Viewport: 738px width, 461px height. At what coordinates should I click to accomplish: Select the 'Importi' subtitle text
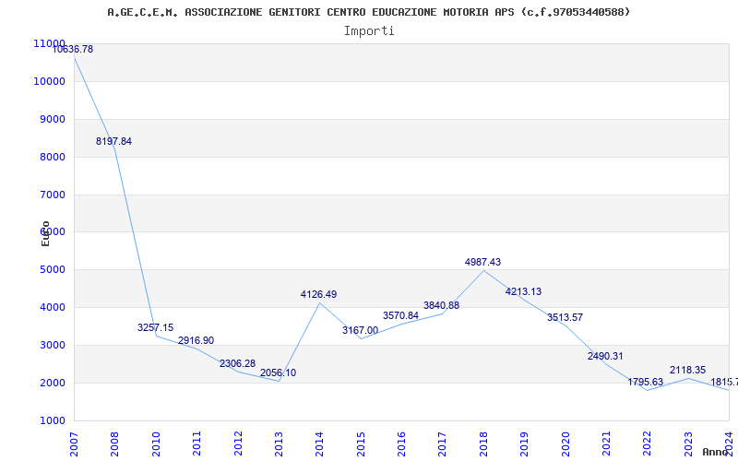click(369, 31)
